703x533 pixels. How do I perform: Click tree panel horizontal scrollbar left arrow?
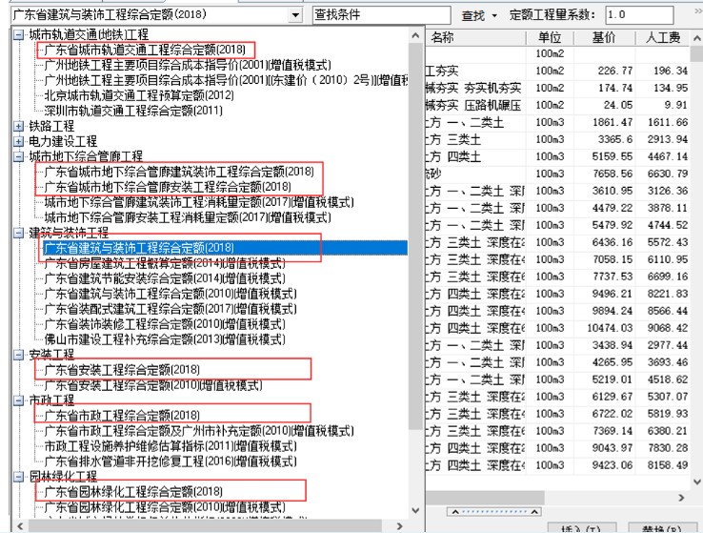pyautogui.click(x=20, y=525)
